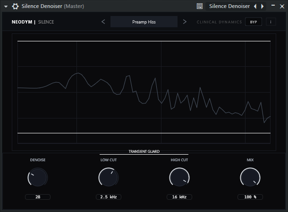Click the Clinical Dynamics brand text
288x212 pixels.
pyautogui.click(x=220, y=22)
